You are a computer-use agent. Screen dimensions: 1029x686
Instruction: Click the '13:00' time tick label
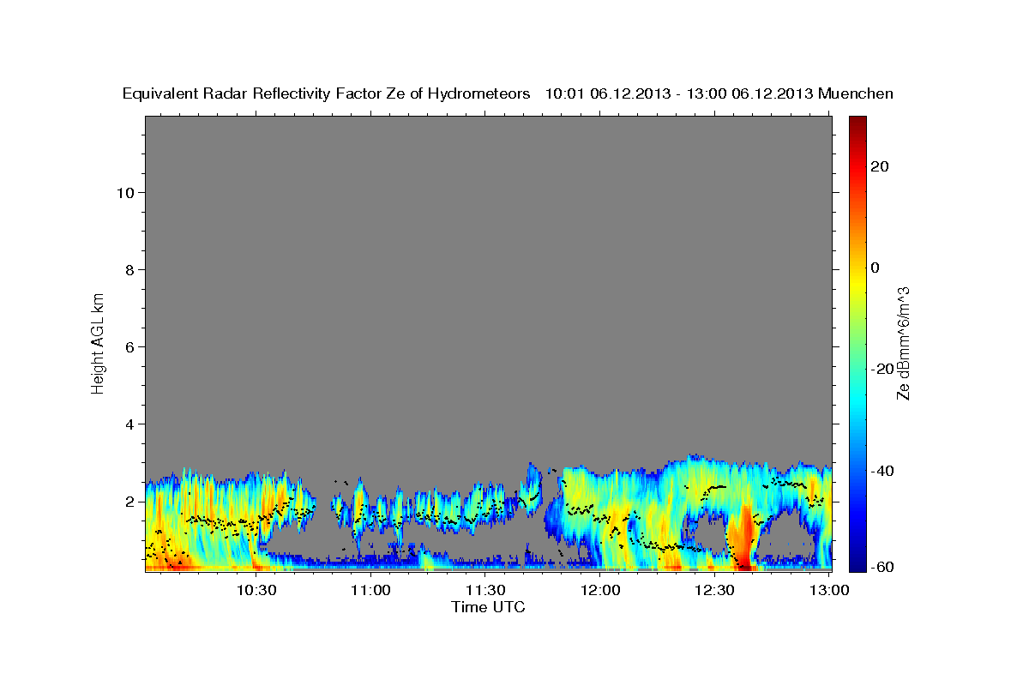(829, 590)
